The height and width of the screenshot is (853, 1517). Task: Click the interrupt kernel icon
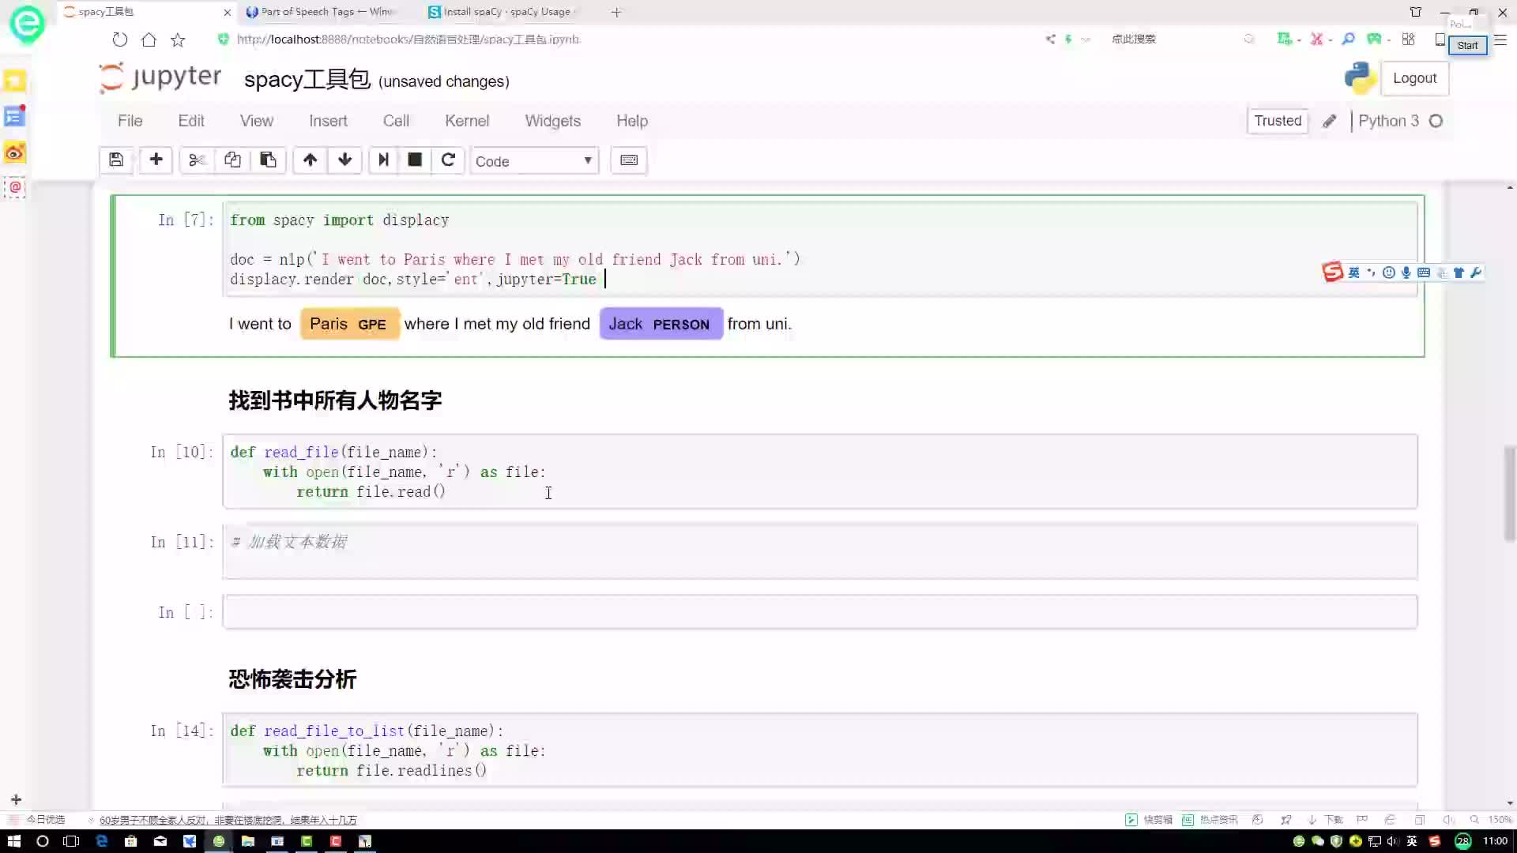coord(414,160)
